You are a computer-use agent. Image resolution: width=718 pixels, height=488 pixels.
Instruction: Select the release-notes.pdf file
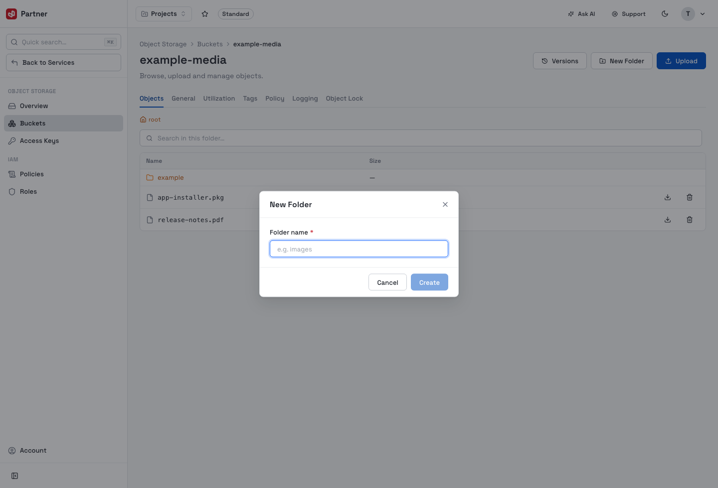190,220
